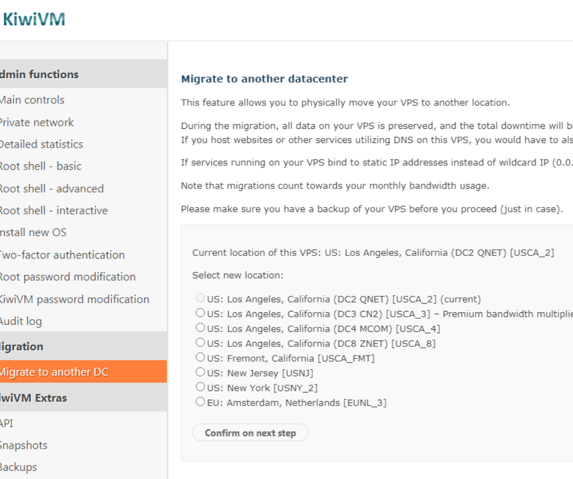
Task: Go to Root password modification
Action: (67, 277)
